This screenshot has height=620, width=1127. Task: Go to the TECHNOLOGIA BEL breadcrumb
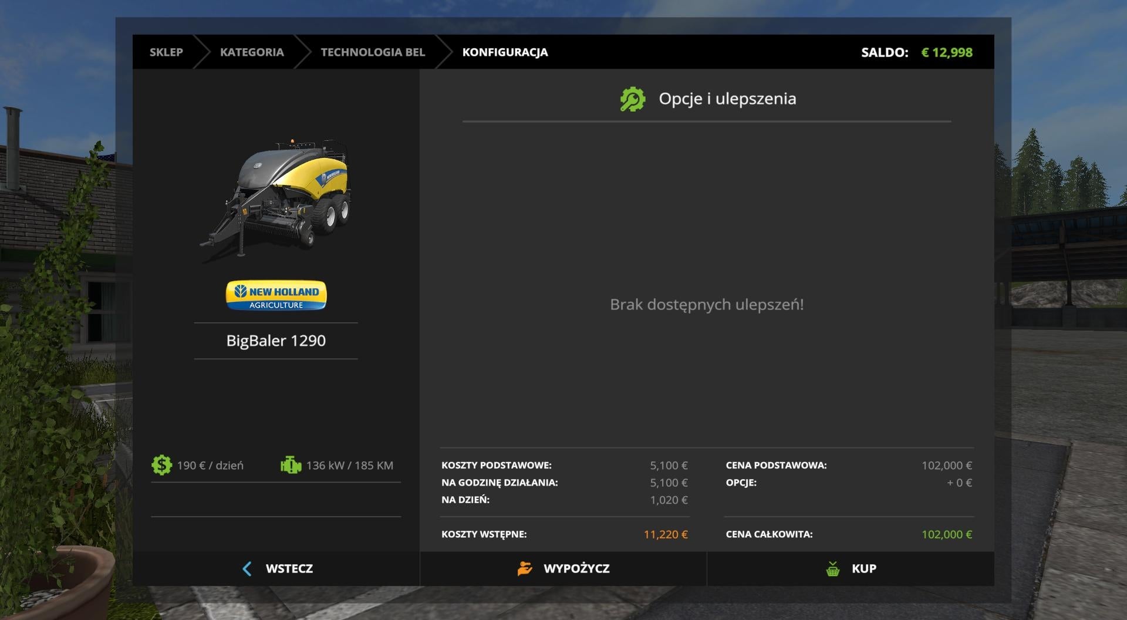(x=373, y=52)
